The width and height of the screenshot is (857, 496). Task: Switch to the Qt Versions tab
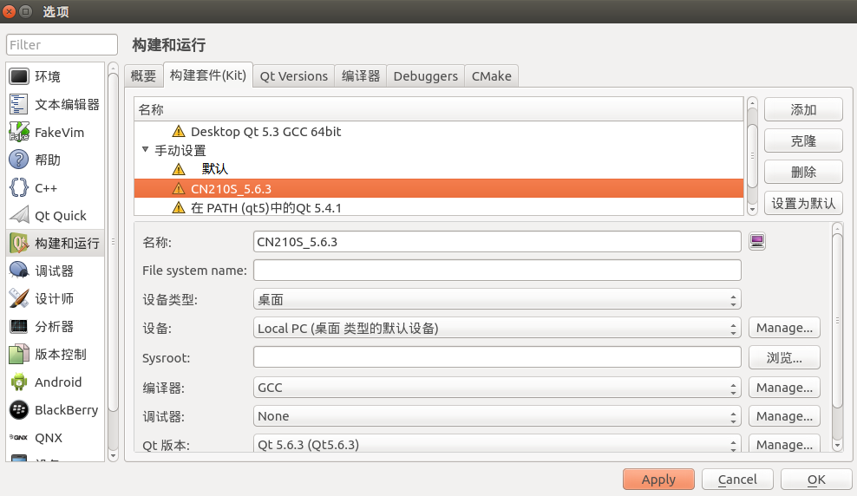coord(293,76)
